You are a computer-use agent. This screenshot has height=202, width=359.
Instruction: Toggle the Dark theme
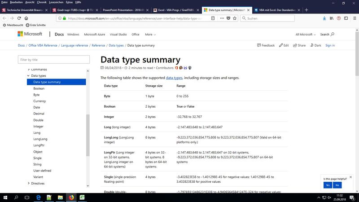(315, 45)
